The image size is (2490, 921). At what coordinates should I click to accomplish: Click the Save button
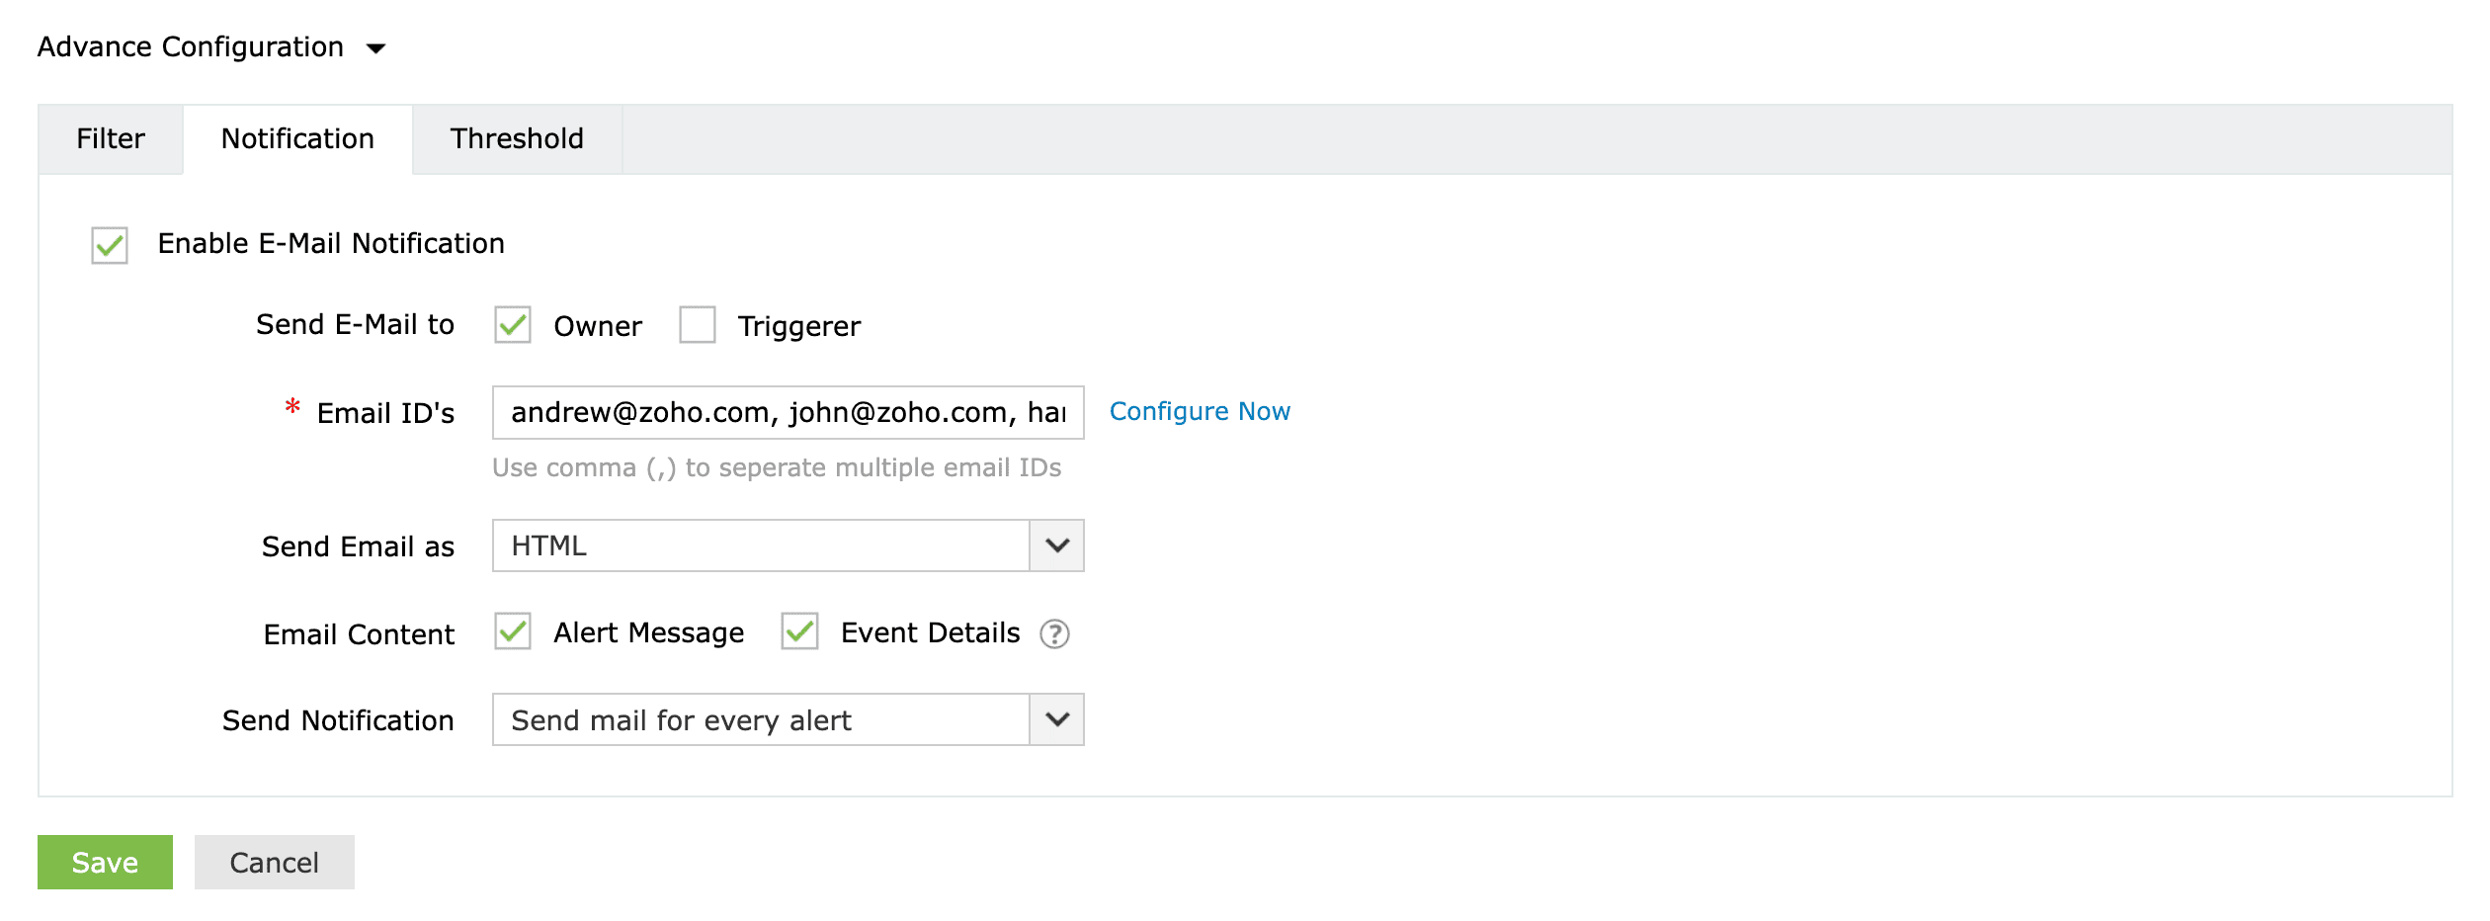[104, 861]
